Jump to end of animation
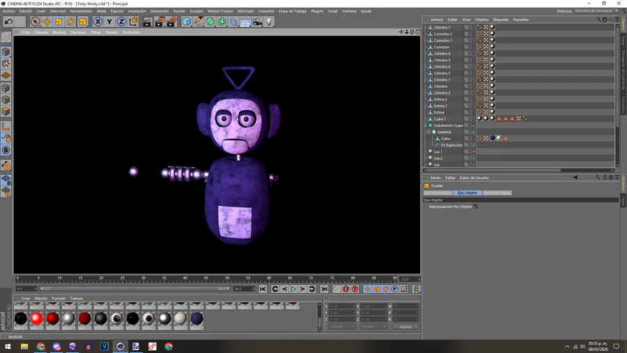The image size is (627, 353). pyautogui.click(x=324, y=289)
